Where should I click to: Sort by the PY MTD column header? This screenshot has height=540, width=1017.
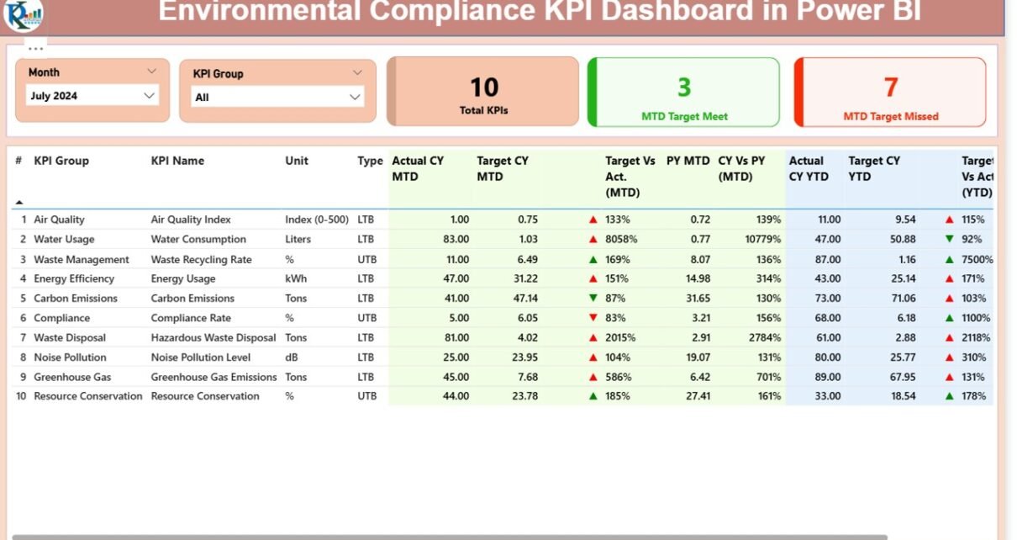click(688, 161)
